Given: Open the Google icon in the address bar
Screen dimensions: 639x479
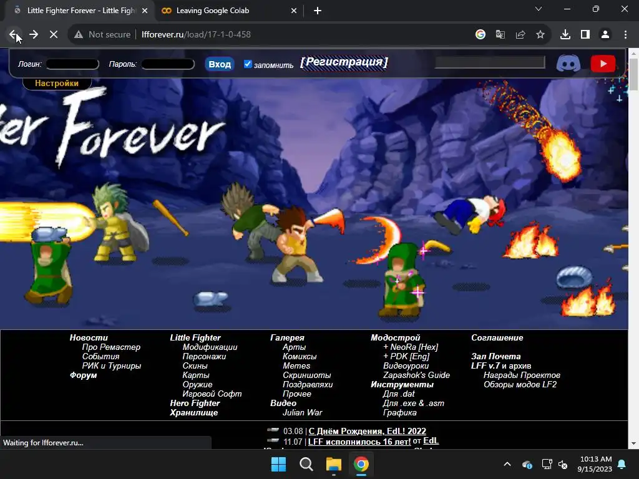Looking at the screenshot, I should (480, 35).
